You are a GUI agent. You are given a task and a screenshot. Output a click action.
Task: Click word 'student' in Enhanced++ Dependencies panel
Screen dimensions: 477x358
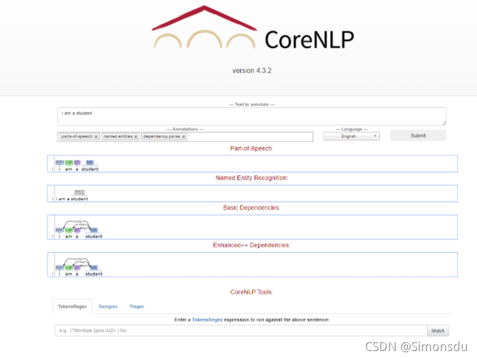tap(94, 274)
